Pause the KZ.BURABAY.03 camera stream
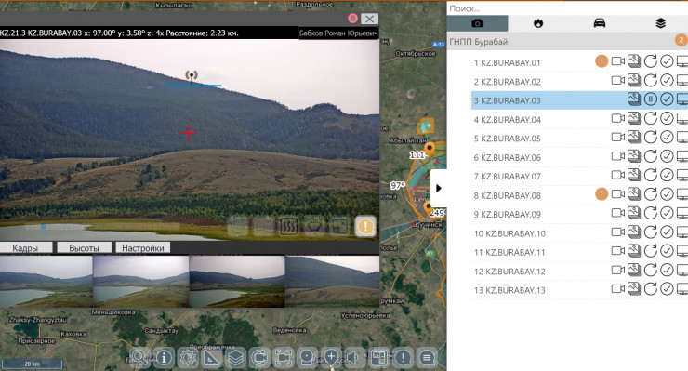This screenshot has width=688, height=371. (650, 99)
